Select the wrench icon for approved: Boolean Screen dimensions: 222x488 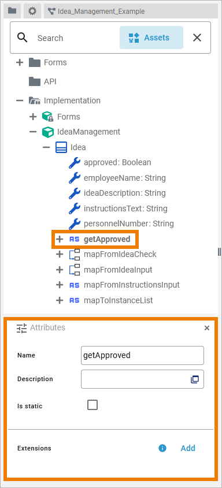click(x=75, y=162)
